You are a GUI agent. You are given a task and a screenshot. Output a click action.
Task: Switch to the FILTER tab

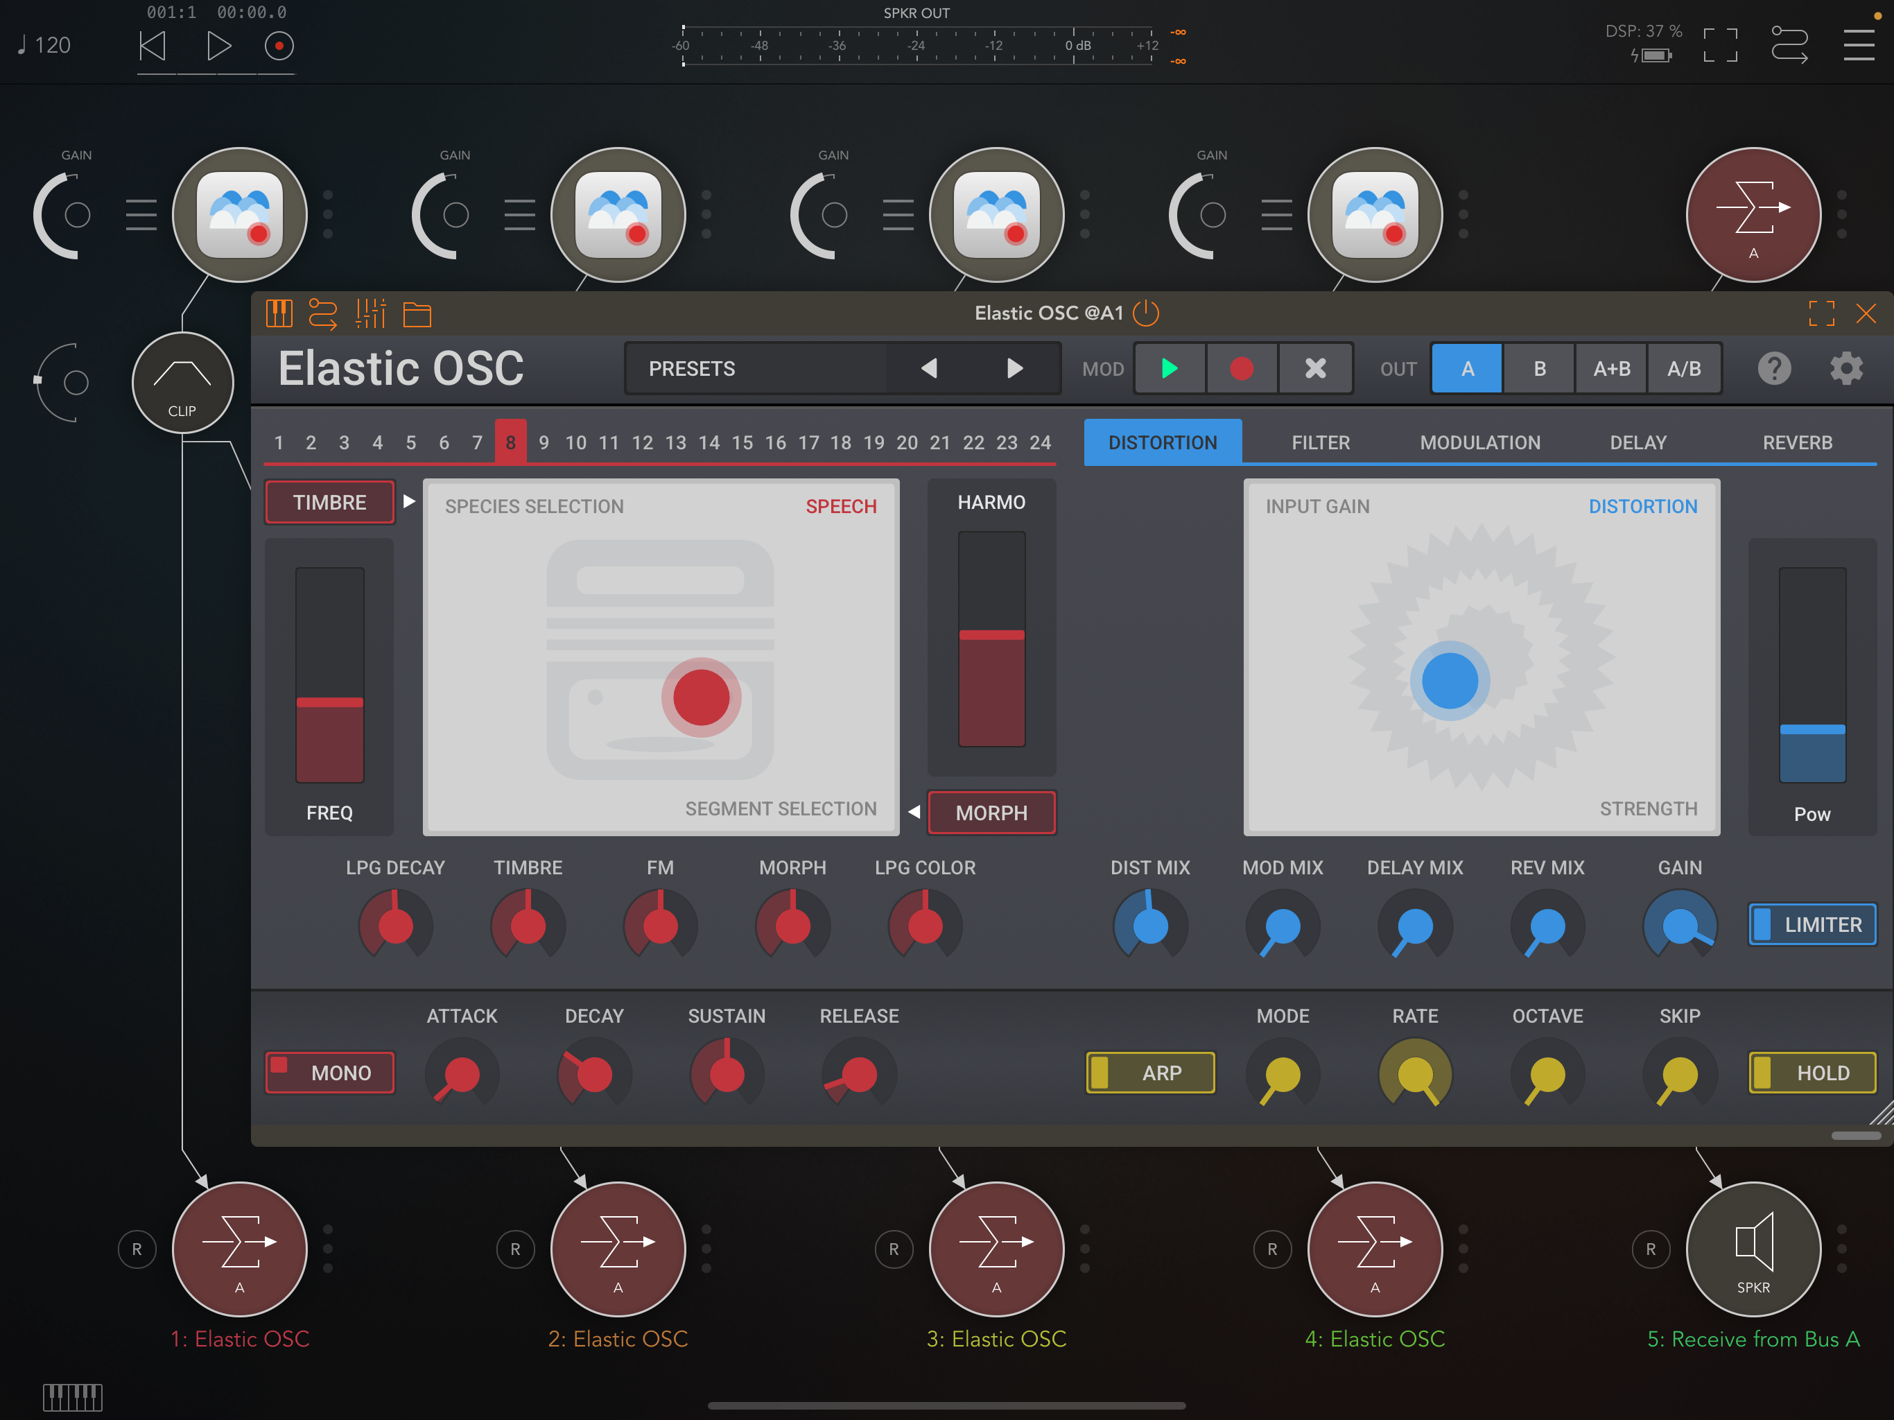1320,443
